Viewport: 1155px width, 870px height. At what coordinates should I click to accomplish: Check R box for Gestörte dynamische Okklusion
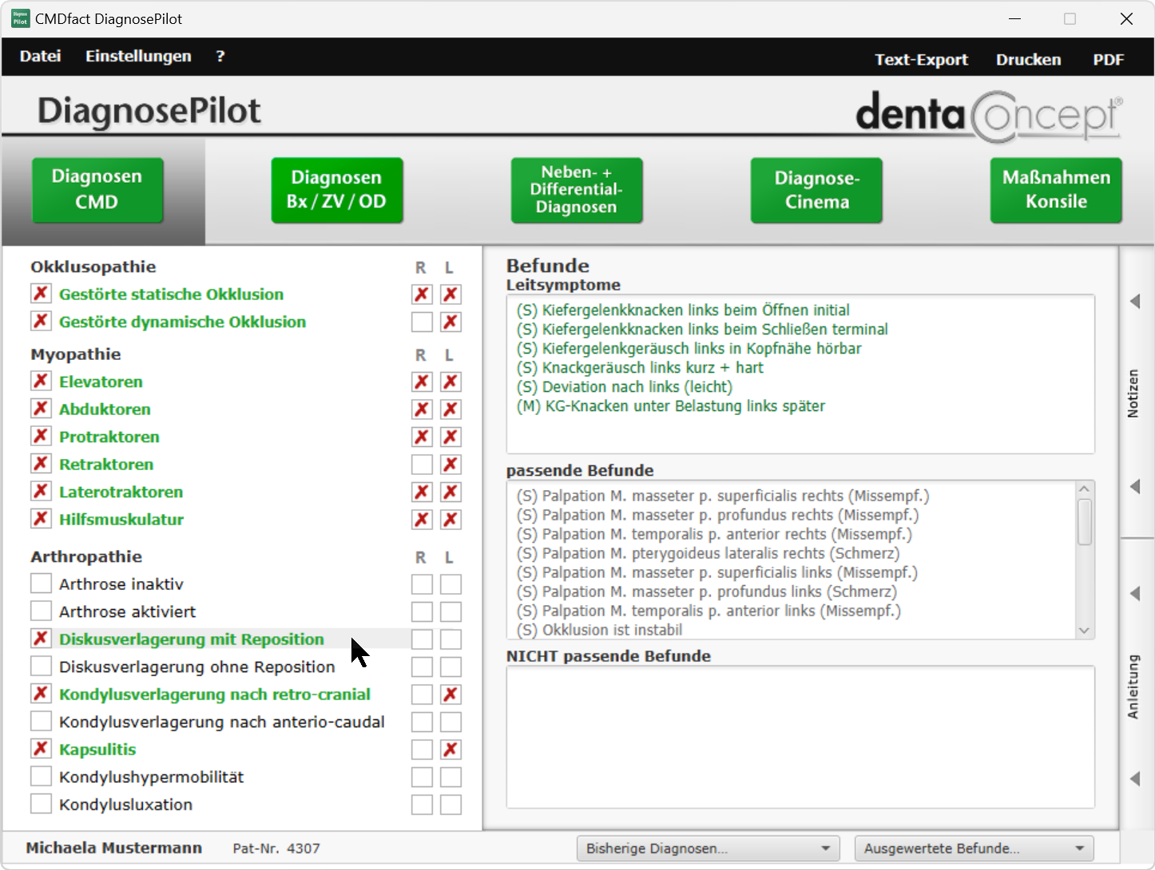click(422, 322)
